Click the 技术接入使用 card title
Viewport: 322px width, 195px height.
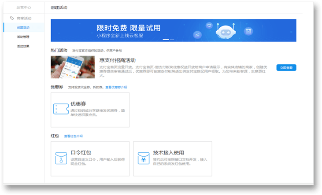coord(168,152)
